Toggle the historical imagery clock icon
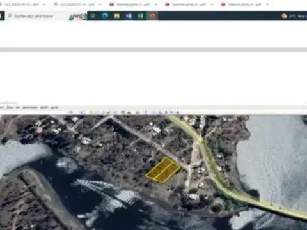Screen dimensions: 307x230 [x=123, y=112]
